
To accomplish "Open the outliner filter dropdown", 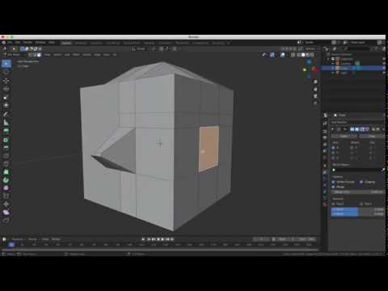I will (377, 48).
